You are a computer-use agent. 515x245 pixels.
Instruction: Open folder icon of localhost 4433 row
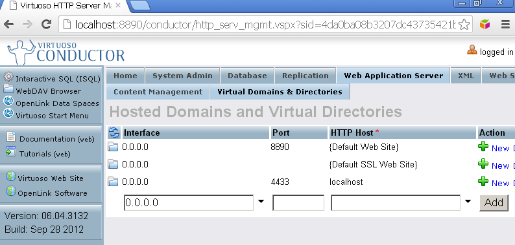pyautogui.click(x=113, y=182)
